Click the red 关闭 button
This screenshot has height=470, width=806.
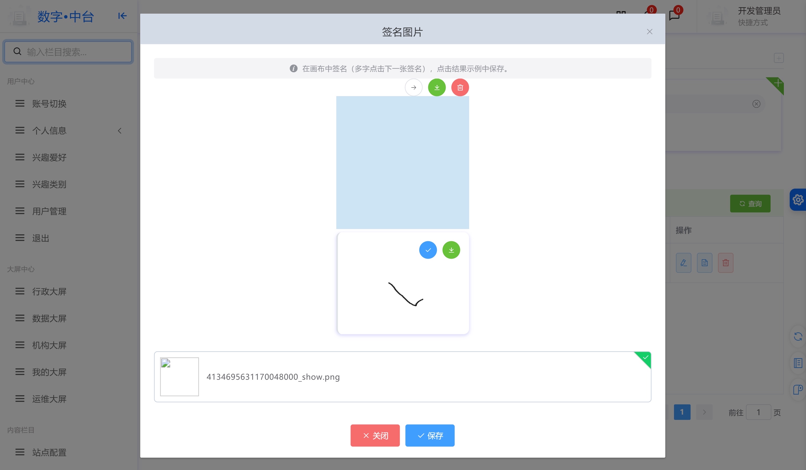pos(375,435)
